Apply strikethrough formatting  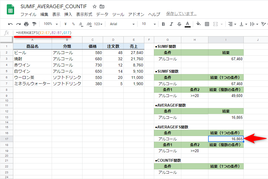[x=180, y=24]
